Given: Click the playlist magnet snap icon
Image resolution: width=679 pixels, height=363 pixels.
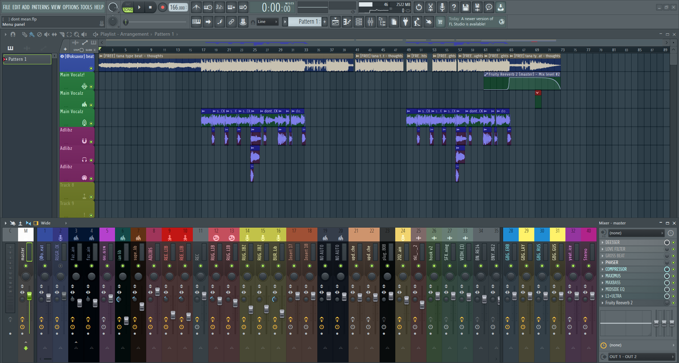Looking at the screenshot, I should 13,34.
